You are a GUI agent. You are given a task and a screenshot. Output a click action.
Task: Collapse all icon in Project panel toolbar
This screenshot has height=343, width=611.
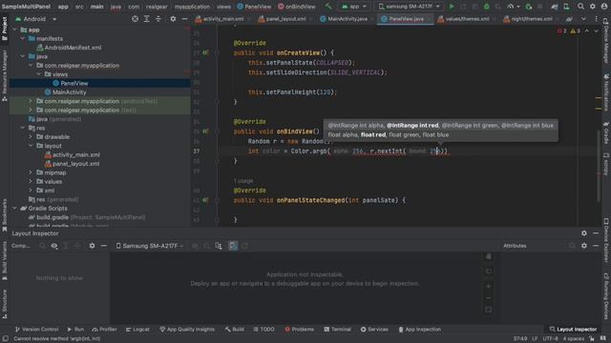[158, 19]
